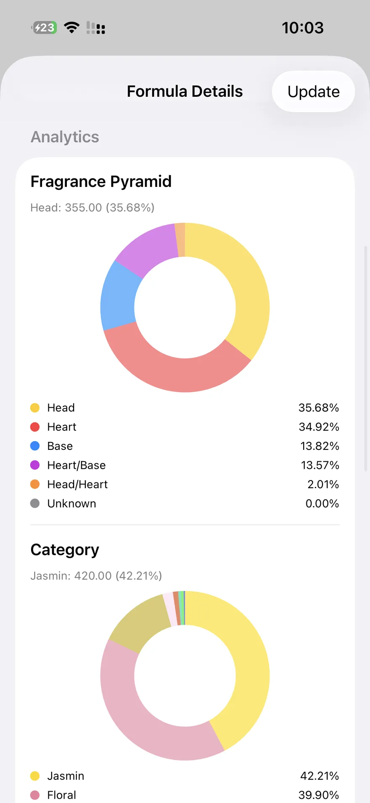The width and height of the screenshot is (370, 803).
Task: Select the red Heart legend dot
Action: pyautogui.click(x=35, y=427)
